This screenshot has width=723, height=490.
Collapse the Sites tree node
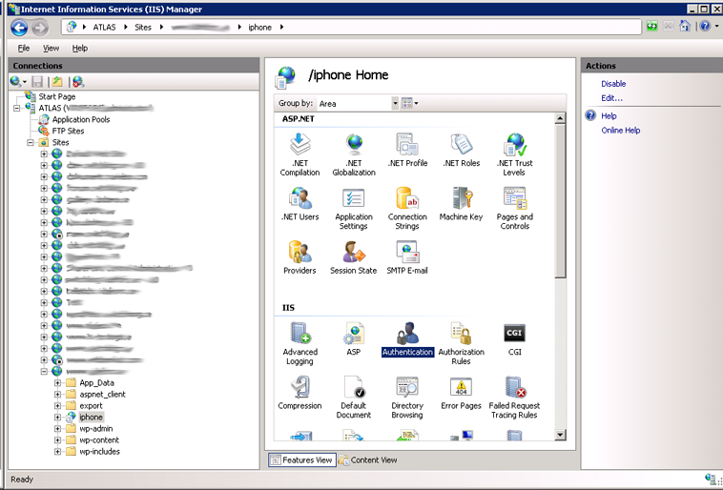pos(31,142)
